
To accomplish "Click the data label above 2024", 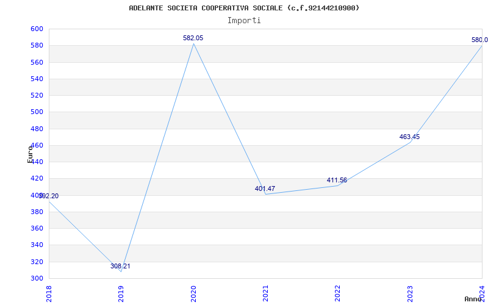I will point(479,40).
